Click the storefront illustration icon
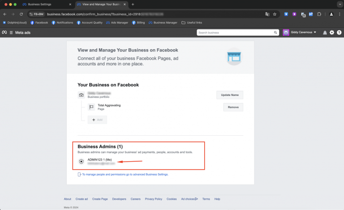The width and height of the screenshot is (344, 210). click(234, 56)
